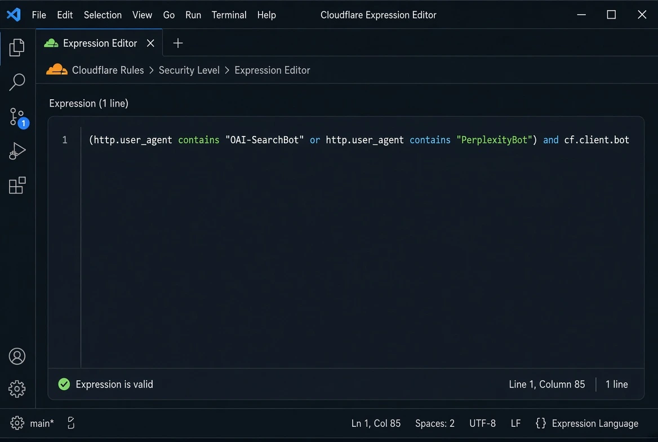Screen dimensions: 658x442
Task: Click line number 1 in gutter
Action: tap(65, 139)
